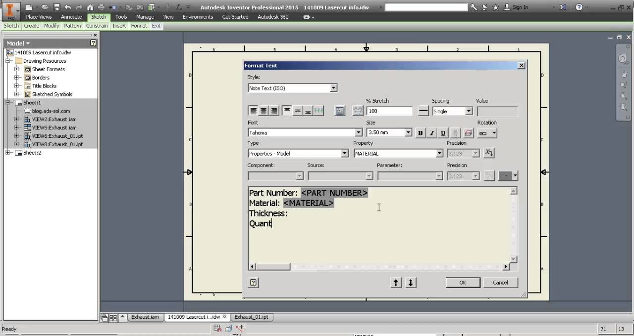Click OK in the Format Text dialog
Image resolution: width=634 pixels, height=336 pixels.
point(463,283)
